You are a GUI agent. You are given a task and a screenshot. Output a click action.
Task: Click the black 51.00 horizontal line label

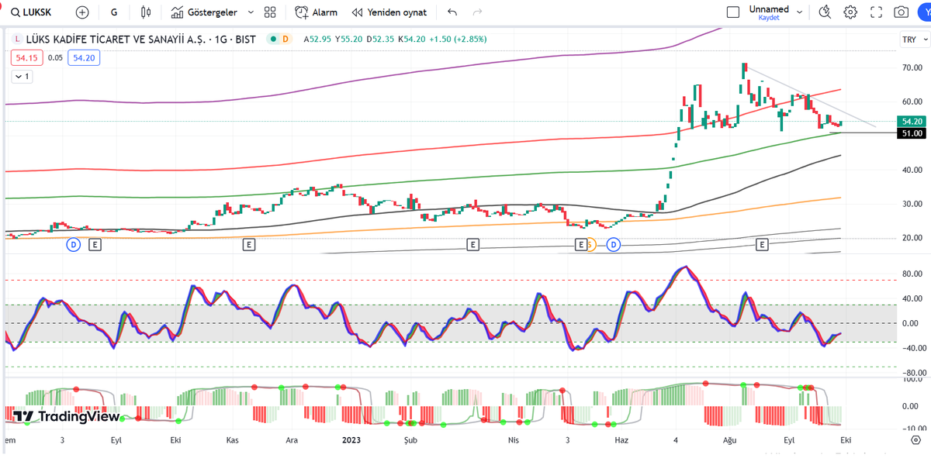(912, 133)
